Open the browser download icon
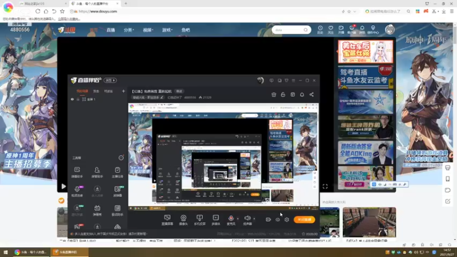 (x=444, y=11)
